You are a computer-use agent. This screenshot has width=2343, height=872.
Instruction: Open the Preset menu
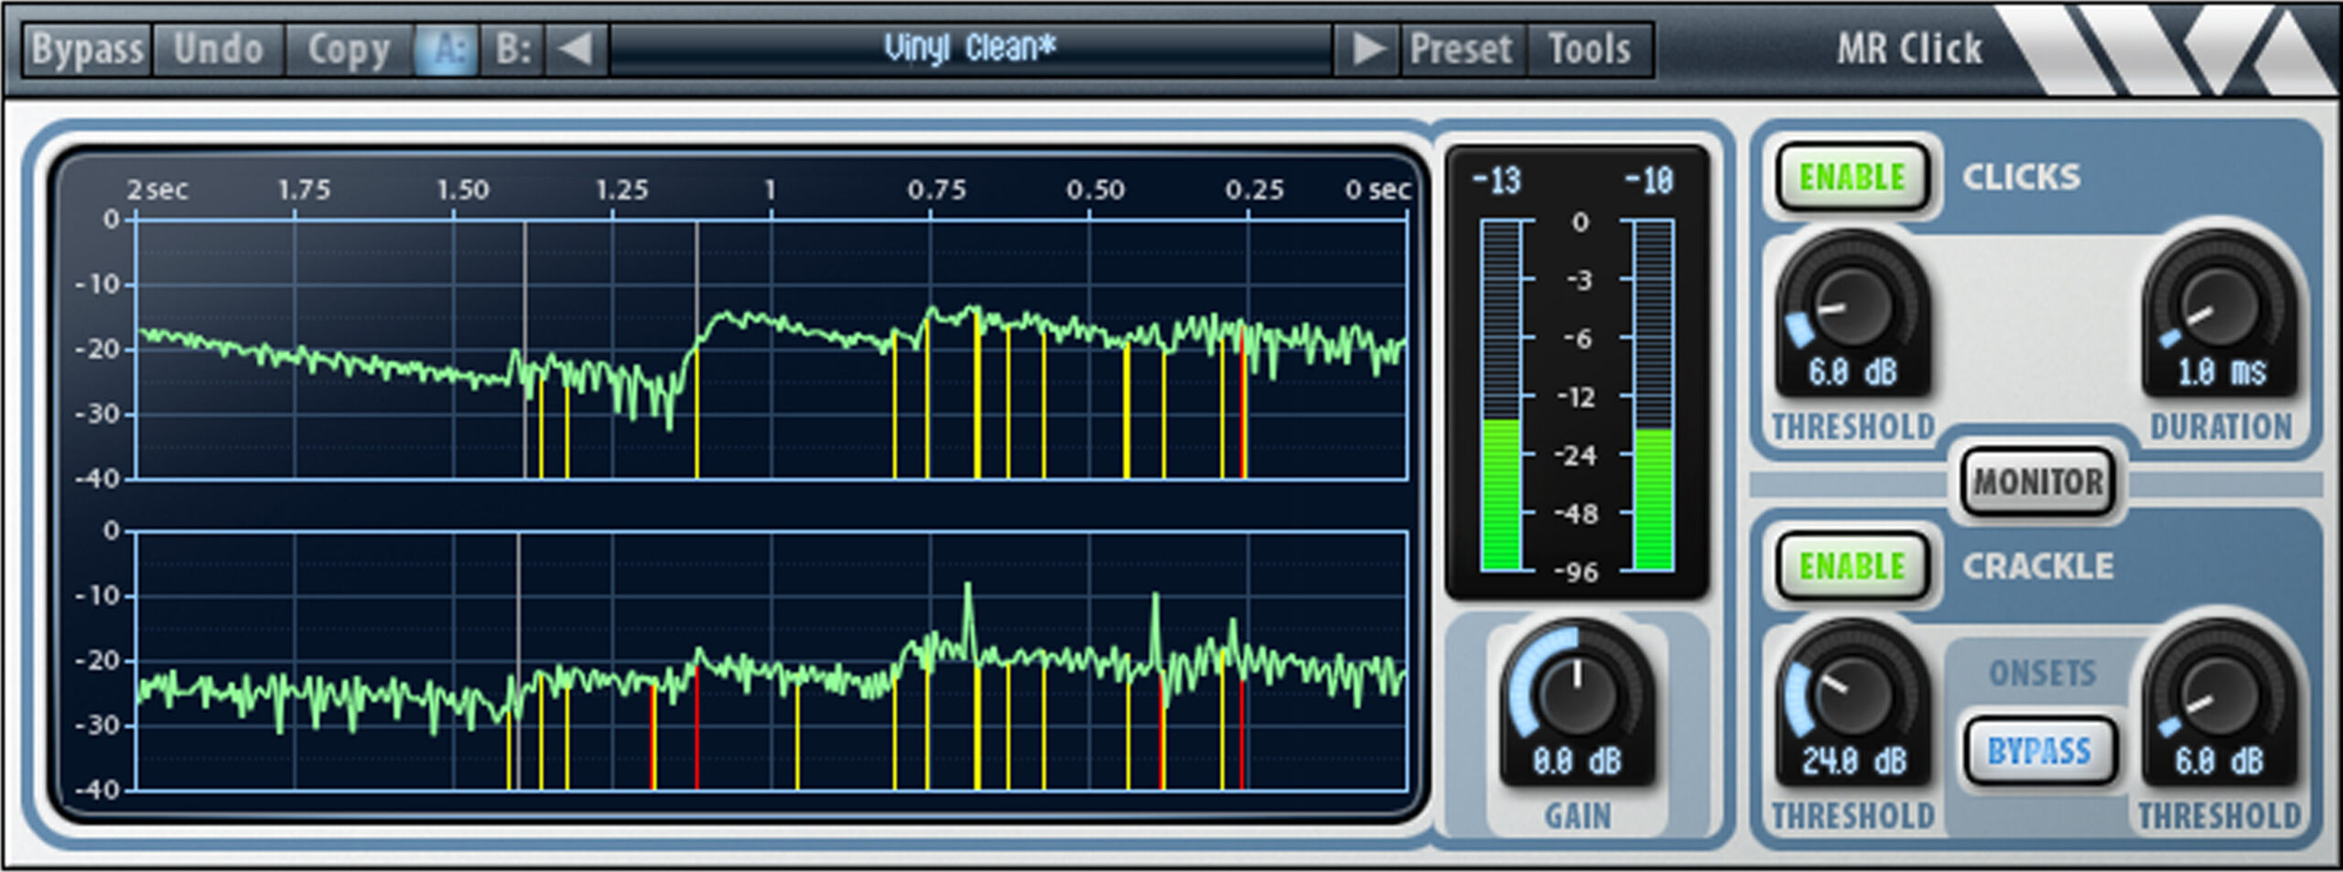(x=1462, y=49)
